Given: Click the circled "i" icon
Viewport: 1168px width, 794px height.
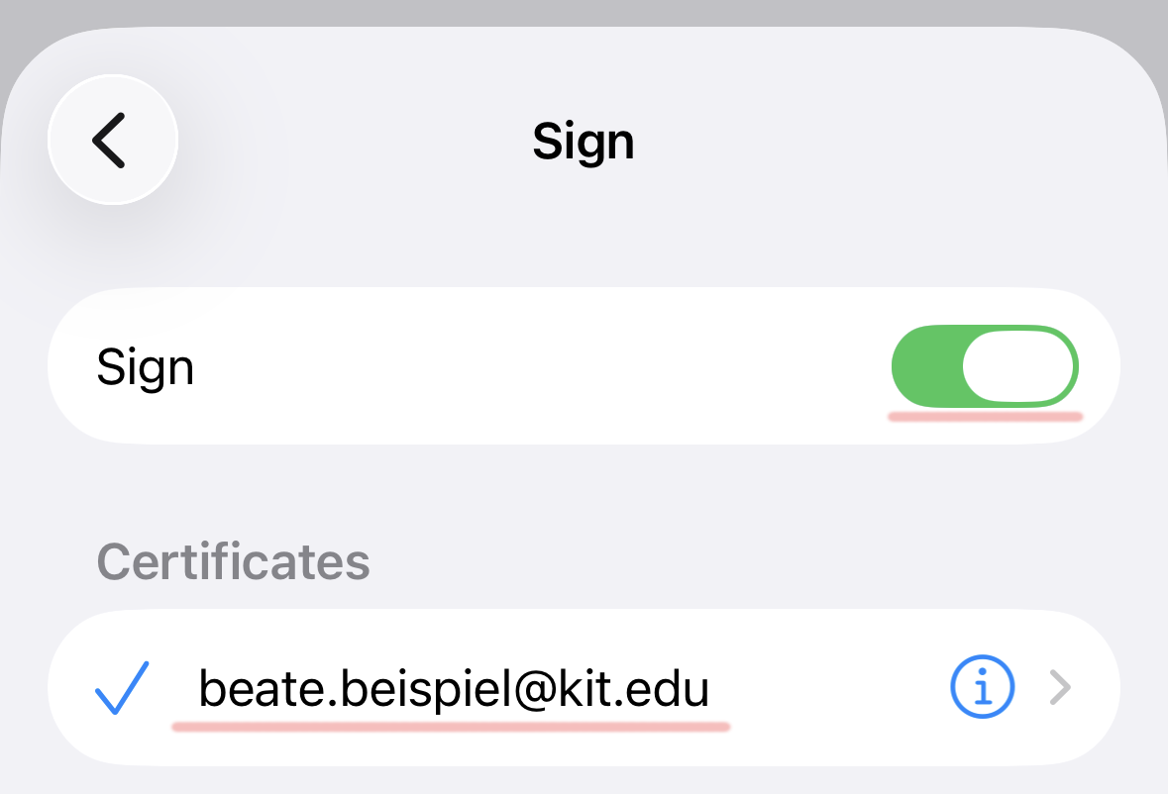Looking at the screenshot, I should click(x=982, y=687).
